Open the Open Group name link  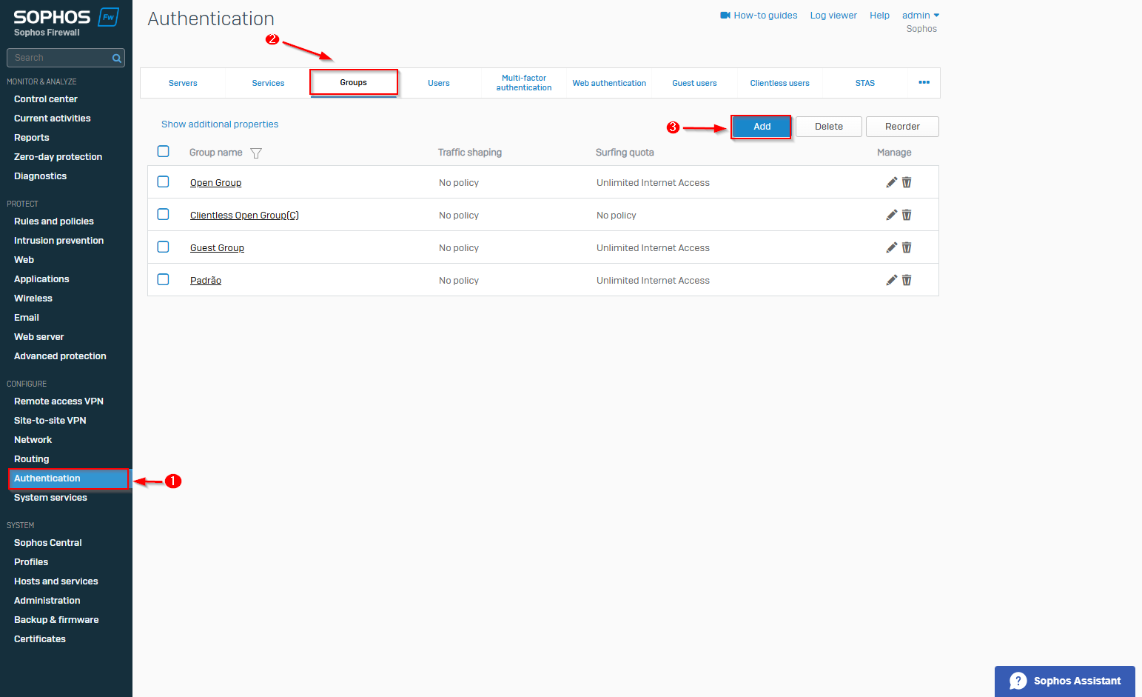(x=215, y=183)
